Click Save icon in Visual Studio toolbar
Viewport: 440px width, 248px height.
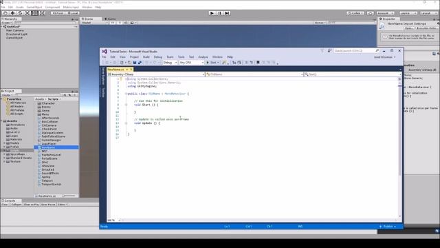(x=135, y=63)
